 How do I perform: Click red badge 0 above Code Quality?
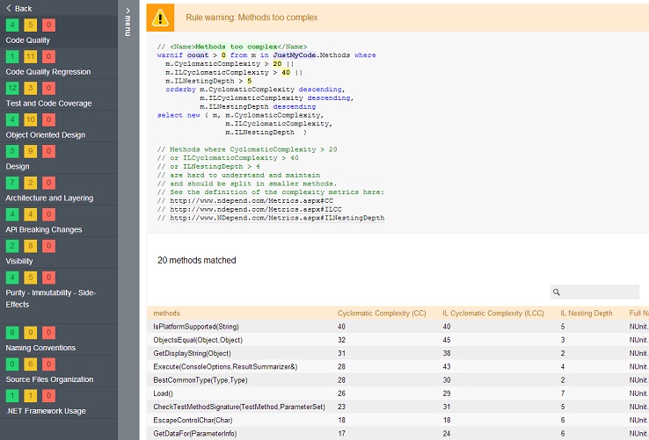click(x=48, y=25)
